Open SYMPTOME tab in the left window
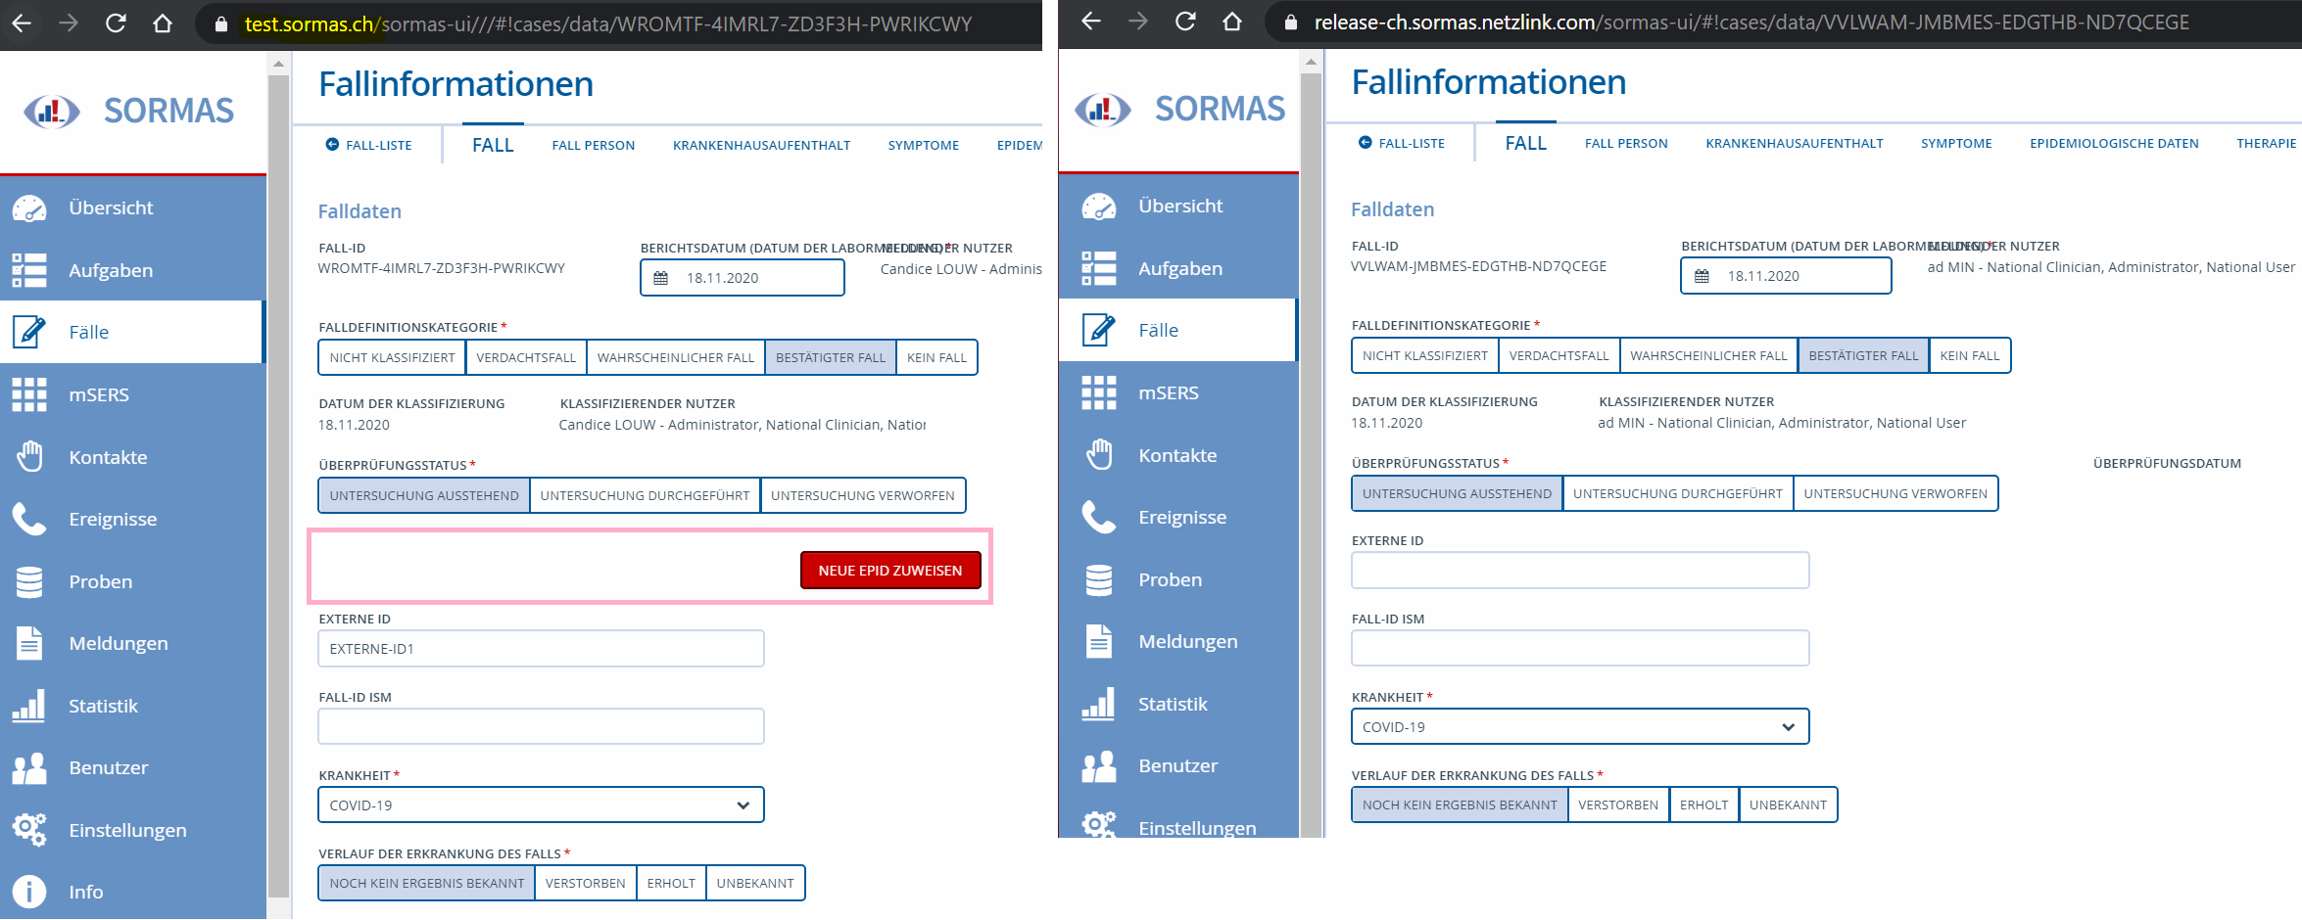The image size is (2302, 920). click(x=923, y=145)
